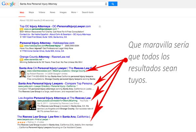Click Rating: 4 - 2 votes text
196x132 pixels.
pyautogui.click(x=36, y=122)
